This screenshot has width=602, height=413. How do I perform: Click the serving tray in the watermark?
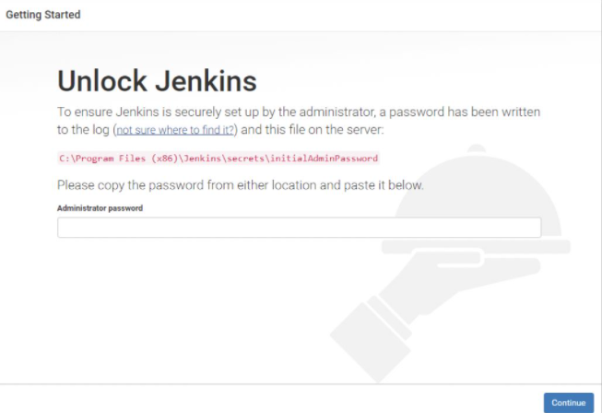pyautogui.click(x=476, y=246)
